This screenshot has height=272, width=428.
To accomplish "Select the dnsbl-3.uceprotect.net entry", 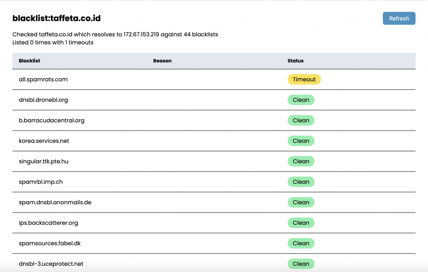I will point(51,264).
